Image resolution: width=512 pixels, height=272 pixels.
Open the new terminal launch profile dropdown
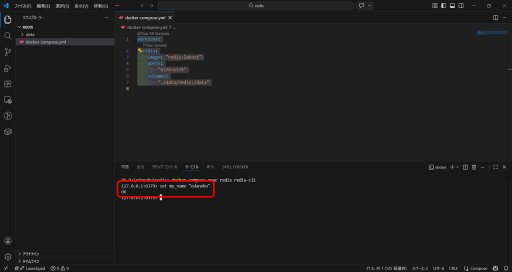coord(457,167)
